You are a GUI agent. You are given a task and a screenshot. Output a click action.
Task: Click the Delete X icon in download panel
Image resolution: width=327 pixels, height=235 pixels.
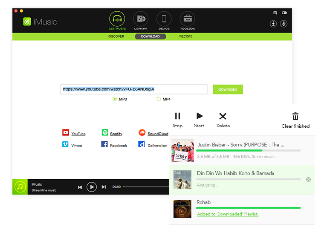tap(223, 116)
